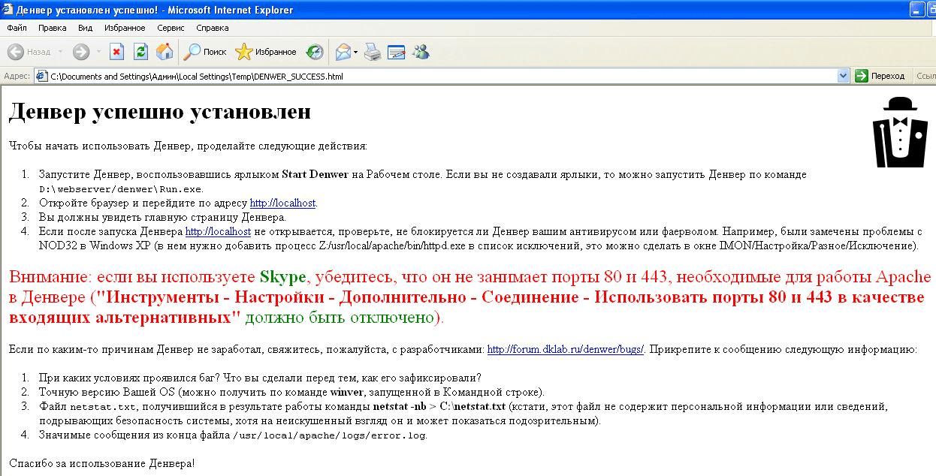Refresh the page with the Refresh icon

140,52
